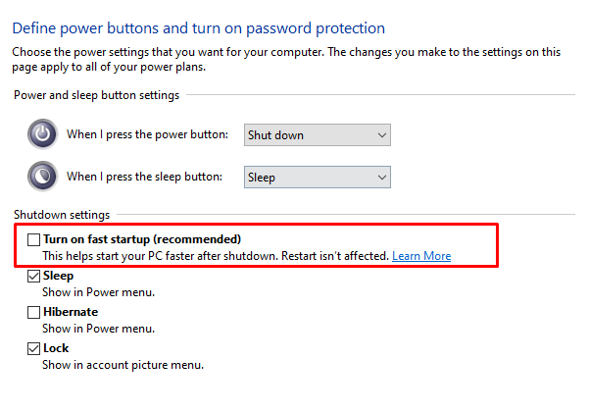Click the When I press the sleep button label
589x411 pixels.
pyautogui.click(x=144, y=177)
